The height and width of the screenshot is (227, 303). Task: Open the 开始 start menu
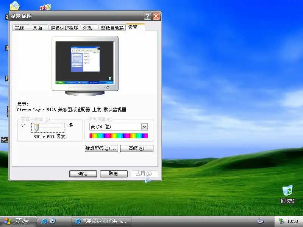pos(18,221)
